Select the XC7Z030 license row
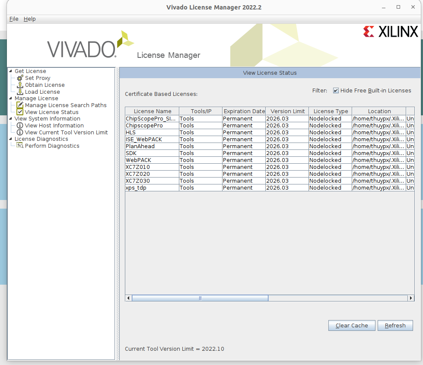The width and height of the screenshot is (423, 365). pyautogui.click(x=270, y=181)
